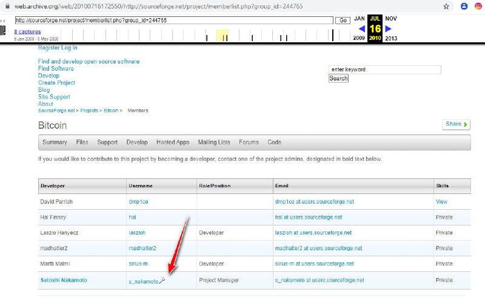
Task: Open the Instagram extension icon
Action: (x=478, y=6)
